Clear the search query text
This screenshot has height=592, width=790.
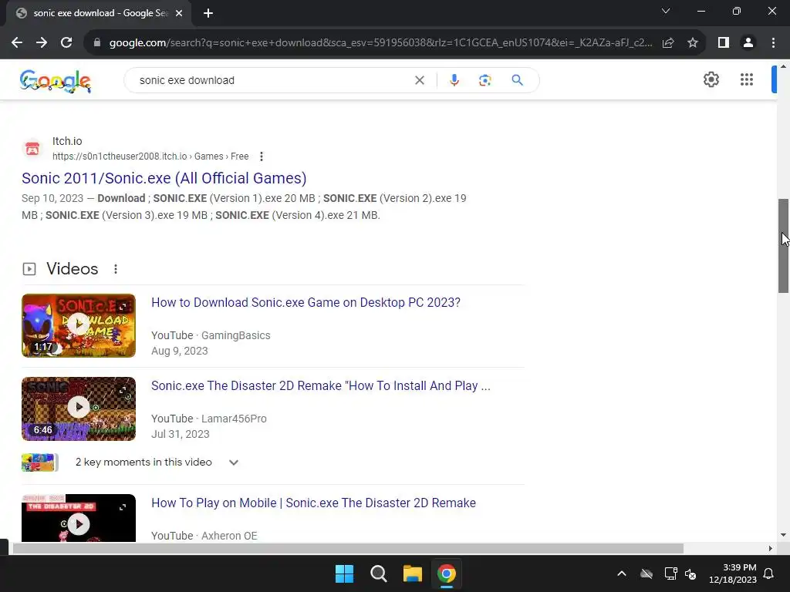(419, 80)
